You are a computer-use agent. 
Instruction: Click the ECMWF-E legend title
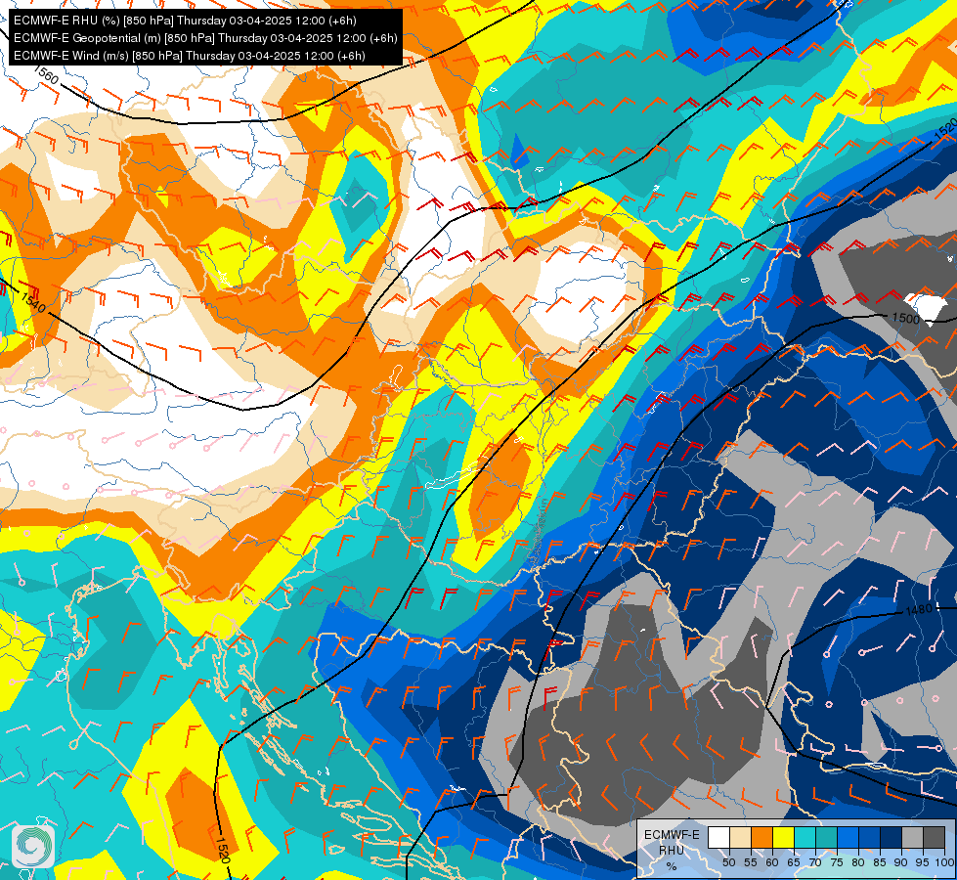pyautogui.click(x=672, y=834)
